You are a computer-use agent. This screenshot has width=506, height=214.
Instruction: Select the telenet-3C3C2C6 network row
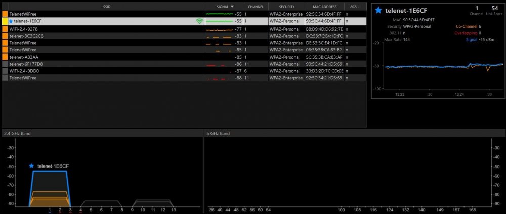coord(184,36)
